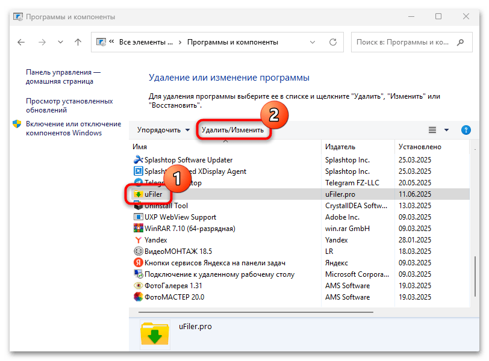Click install date 11.06.2025

pyautogui.click(x=414, y=194)
